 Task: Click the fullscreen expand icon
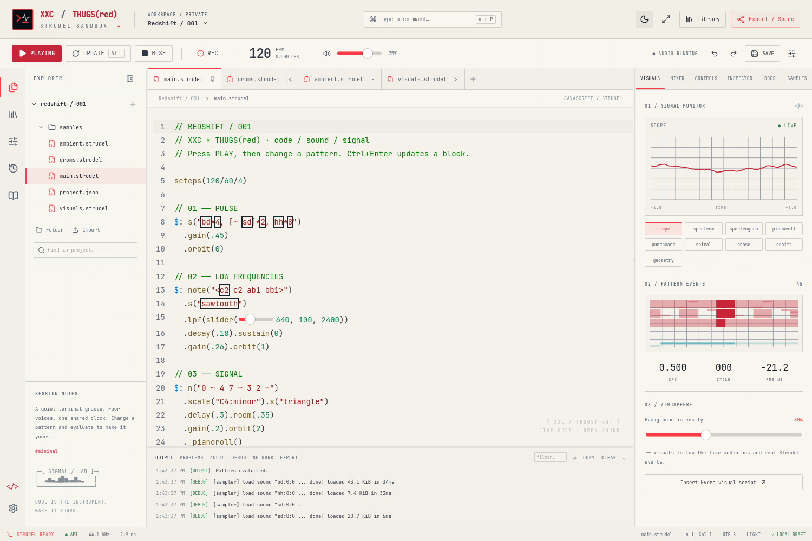pyautogui.click(x=666, y=19)
